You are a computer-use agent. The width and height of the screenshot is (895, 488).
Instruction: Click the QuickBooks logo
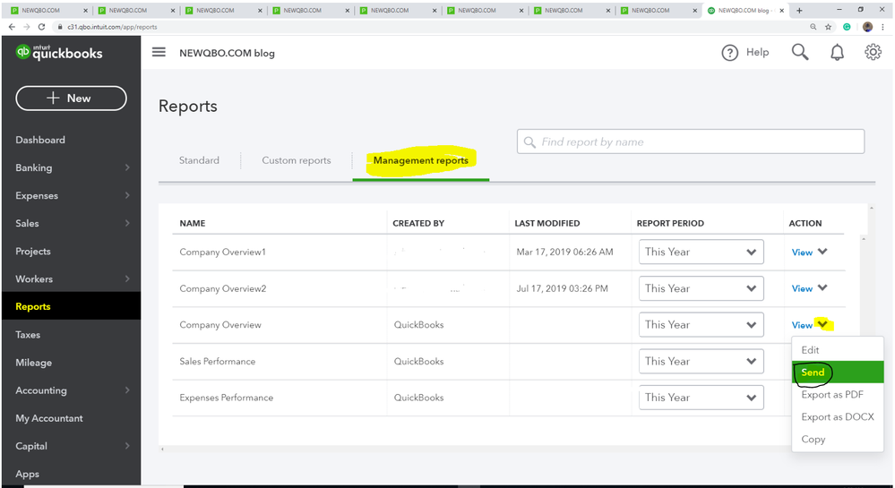click(59, 53)
